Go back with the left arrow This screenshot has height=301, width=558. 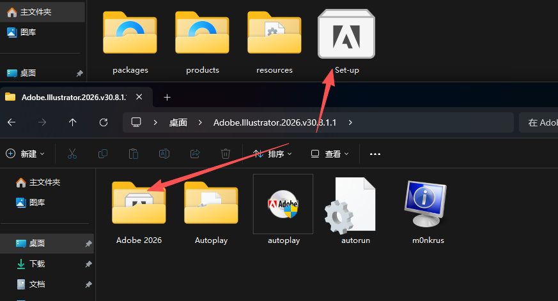(x=12, y=122)
